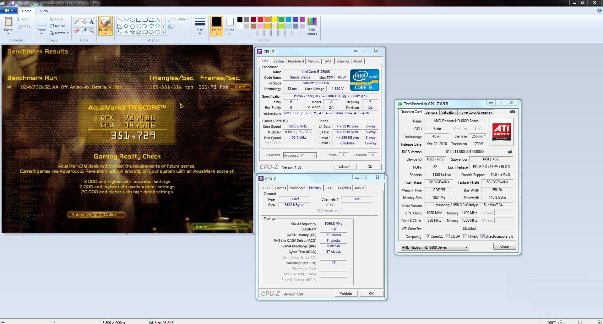603x324 pixels.
Task: Click the GPU Clock 1000 MHz field
Action: [434, 213]
